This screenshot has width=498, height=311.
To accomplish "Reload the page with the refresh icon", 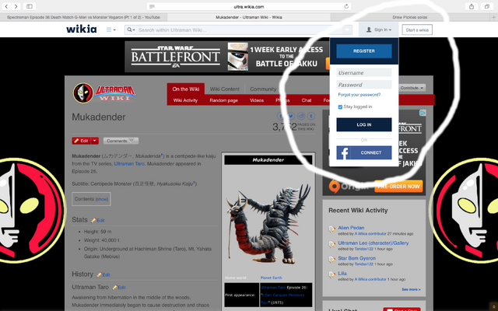I will (x=346, y=6).
